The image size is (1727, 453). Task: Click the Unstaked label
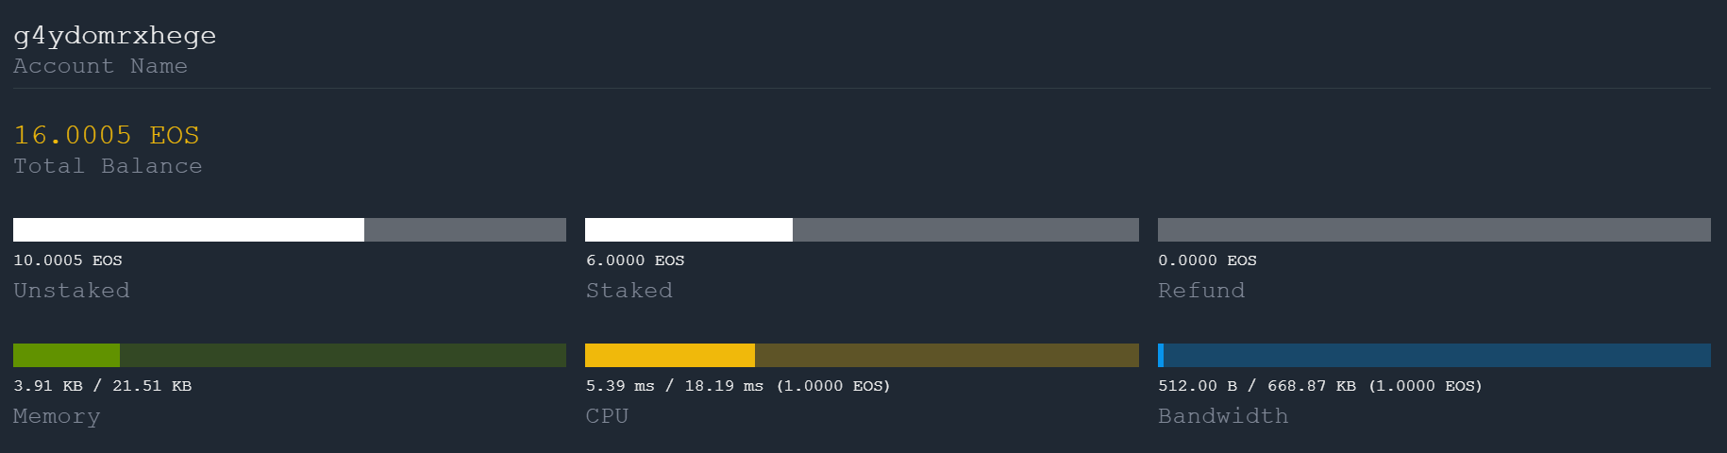72,291
